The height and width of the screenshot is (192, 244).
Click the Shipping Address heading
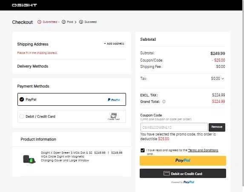pos(33,44)
